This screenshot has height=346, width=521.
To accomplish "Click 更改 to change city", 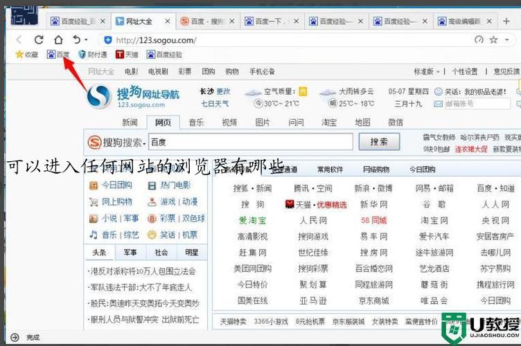I will point(223,91).
